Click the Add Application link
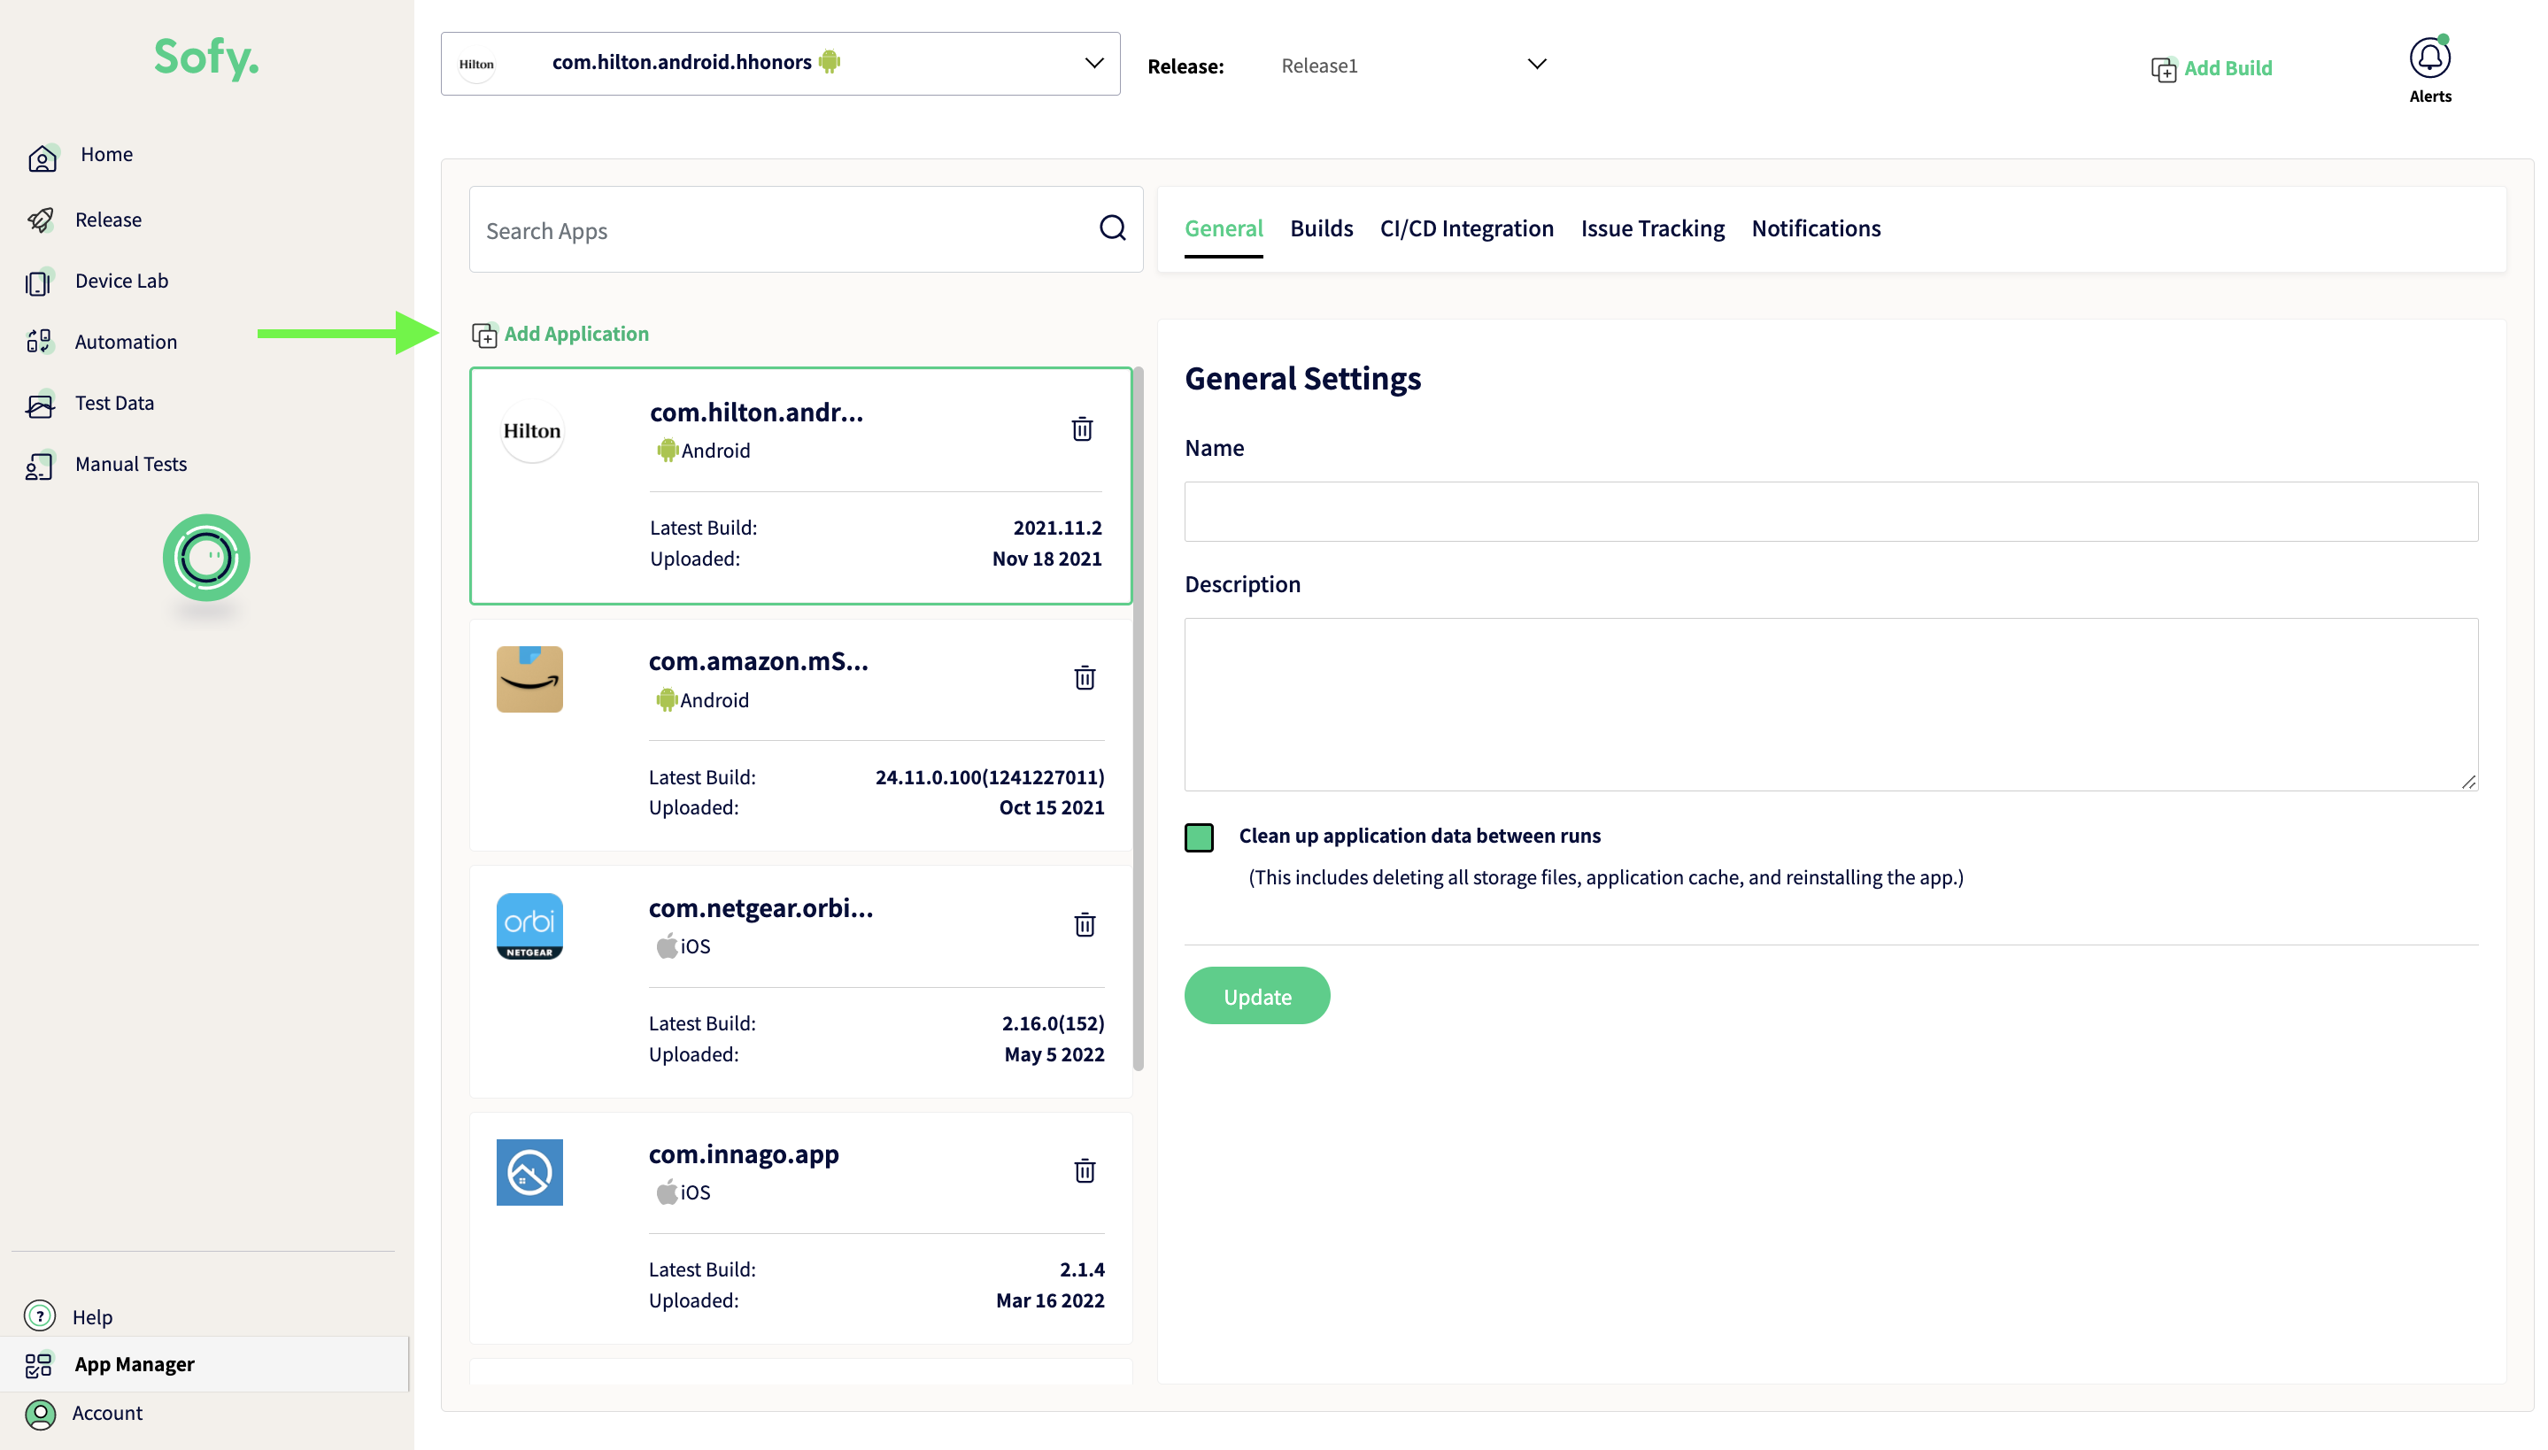This screenshot has width=2548, height=1450. click(575, 334)
